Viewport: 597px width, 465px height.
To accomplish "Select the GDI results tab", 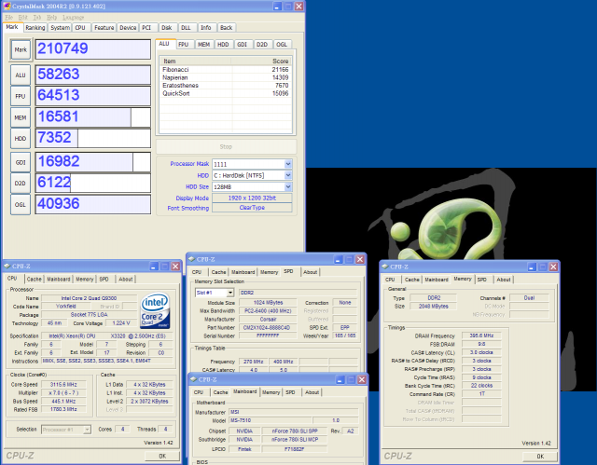I will click(243, 45).
